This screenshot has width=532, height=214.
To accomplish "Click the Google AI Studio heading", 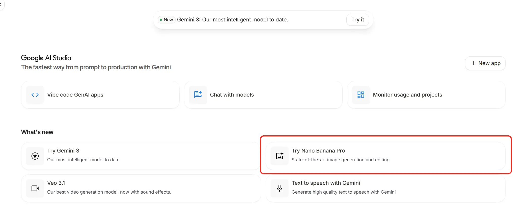I will pos(46,58).
